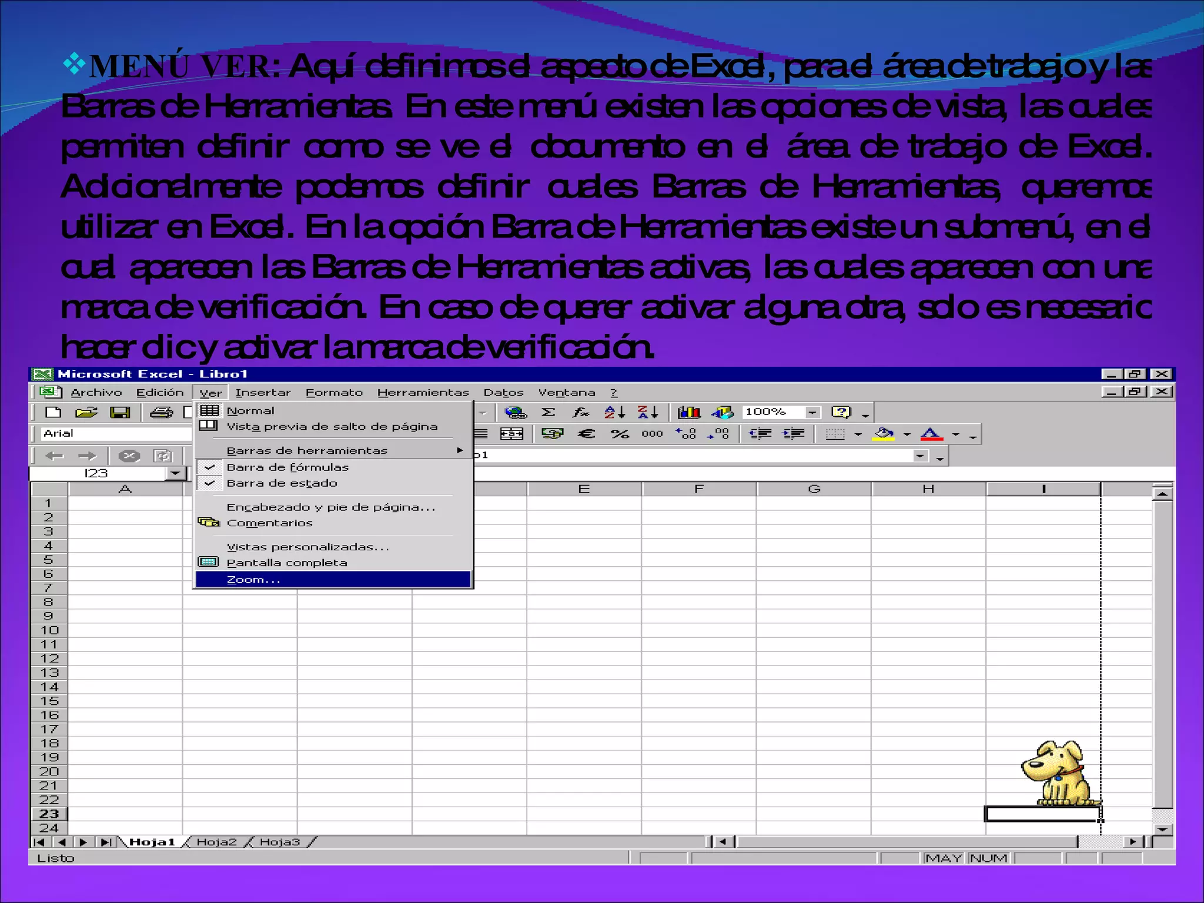Switch to the Hoja2 sheet tab
This screenshot has height=903, width=1204.
(x=216, y=842)
